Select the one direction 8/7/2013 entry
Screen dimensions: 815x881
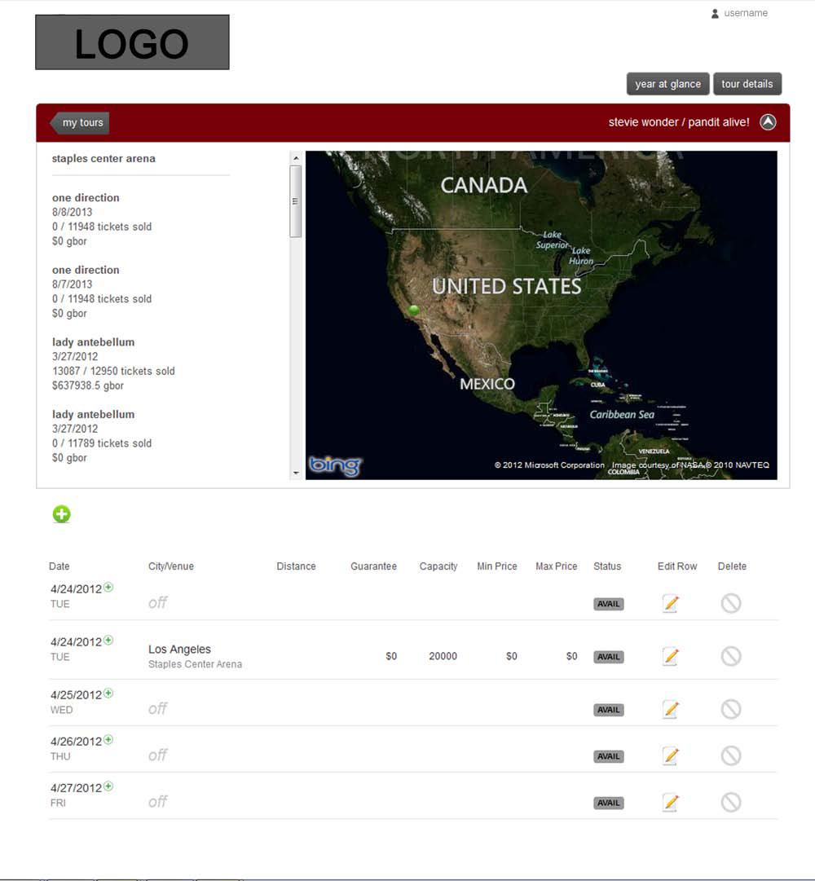coord(102,292)
